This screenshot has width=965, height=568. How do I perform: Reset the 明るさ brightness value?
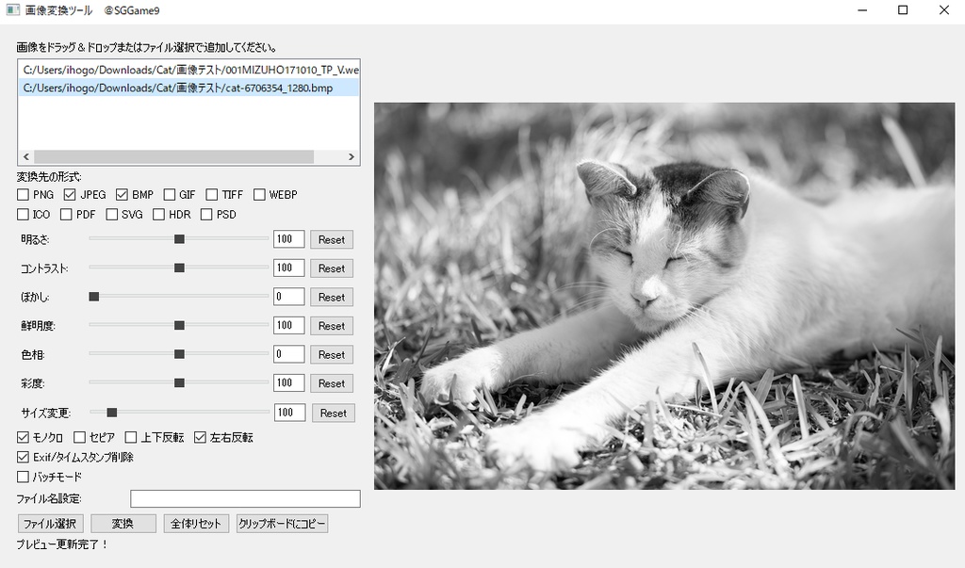point(332,240)
